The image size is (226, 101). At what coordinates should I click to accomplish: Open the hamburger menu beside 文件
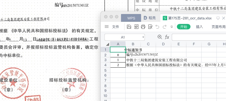click(x=107, y=27)
